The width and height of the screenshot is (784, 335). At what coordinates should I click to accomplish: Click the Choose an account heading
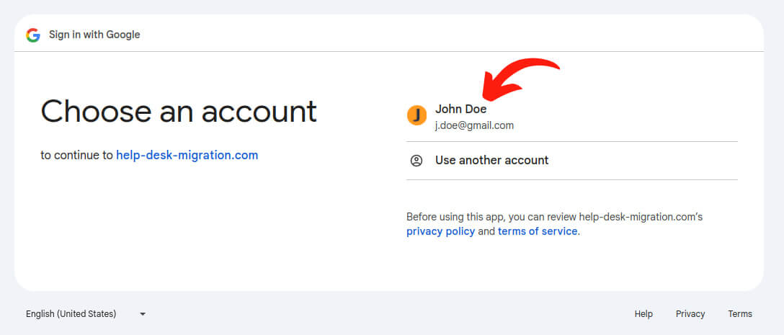(x=179, y=112)
